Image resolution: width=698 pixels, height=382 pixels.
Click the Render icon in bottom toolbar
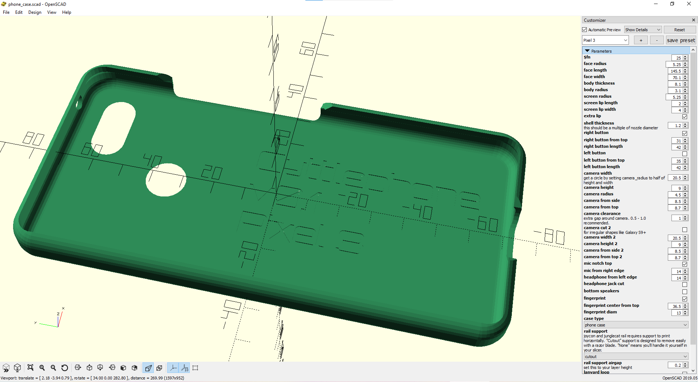17,368
